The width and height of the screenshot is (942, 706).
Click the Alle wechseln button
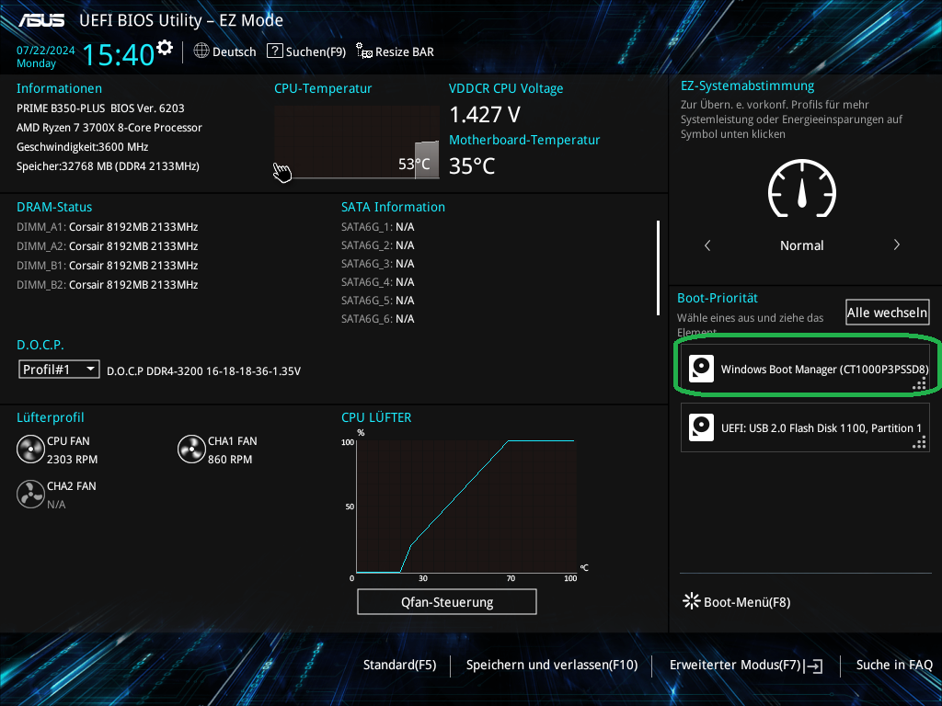[887, 313]
